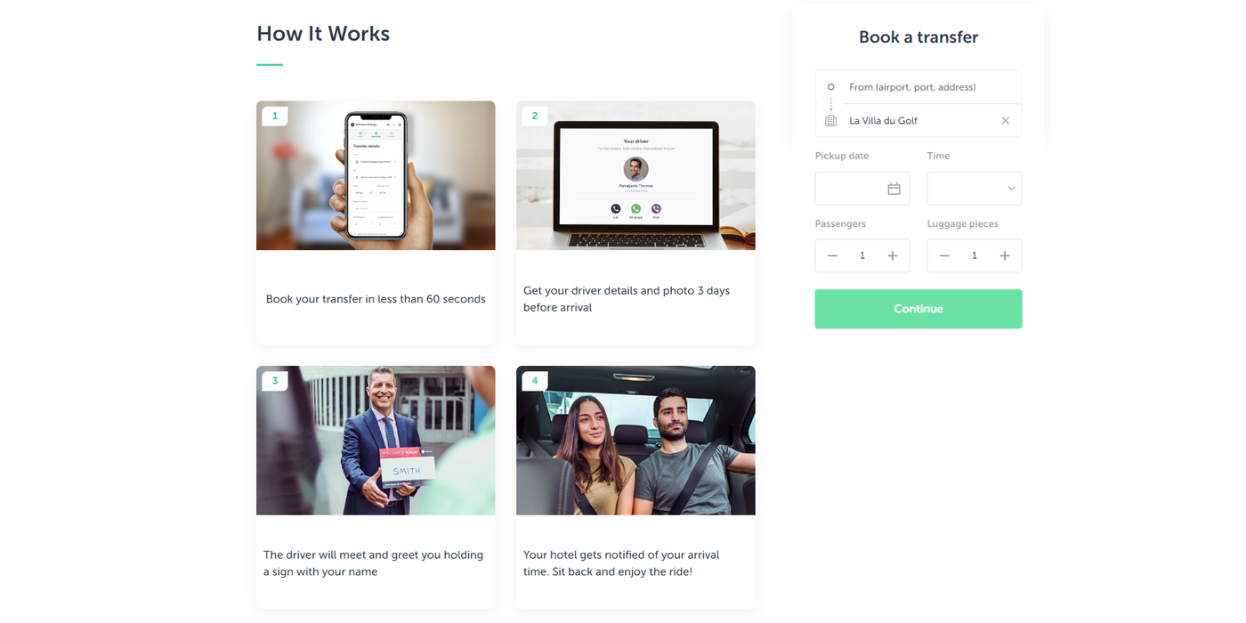Open step 3 driver holding Smith sign image

coord(376,441)
